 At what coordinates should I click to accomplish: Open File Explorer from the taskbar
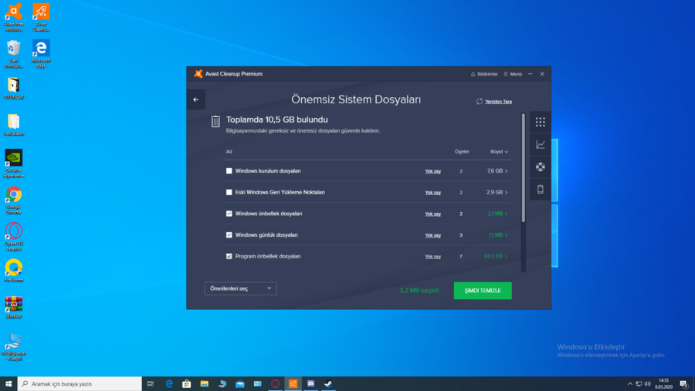pyautogui.click(x=205, y=384)
